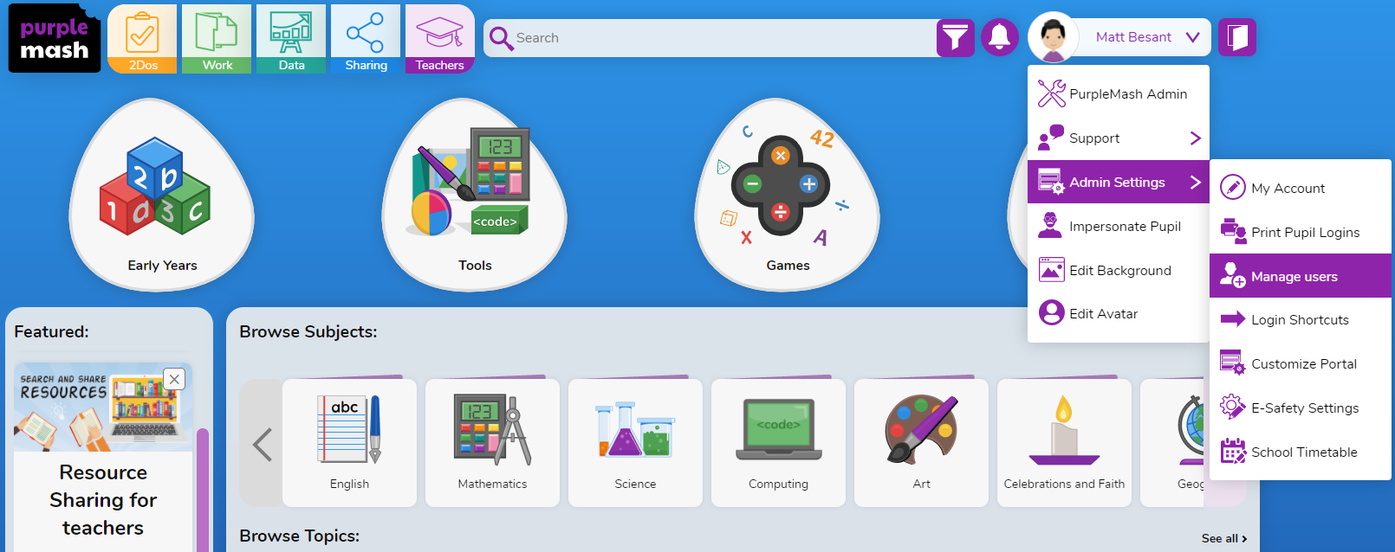Open School Timetable
Viewport: 1395px width, 552px height.
click(x=1301, y=452)
